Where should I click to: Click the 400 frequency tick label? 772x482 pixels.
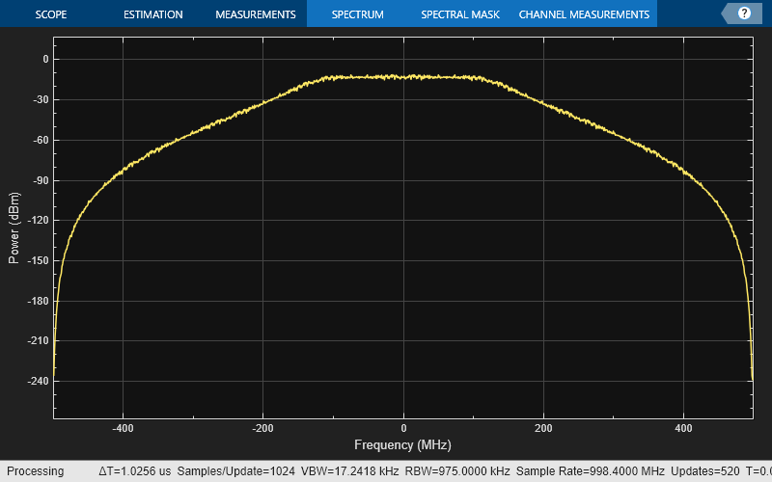(x=683, y=428)
